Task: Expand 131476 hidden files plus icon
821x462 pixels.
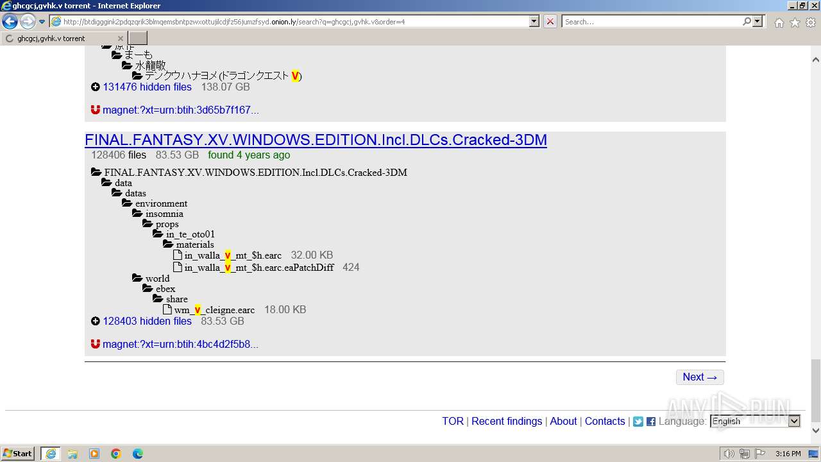Action: 96,87
